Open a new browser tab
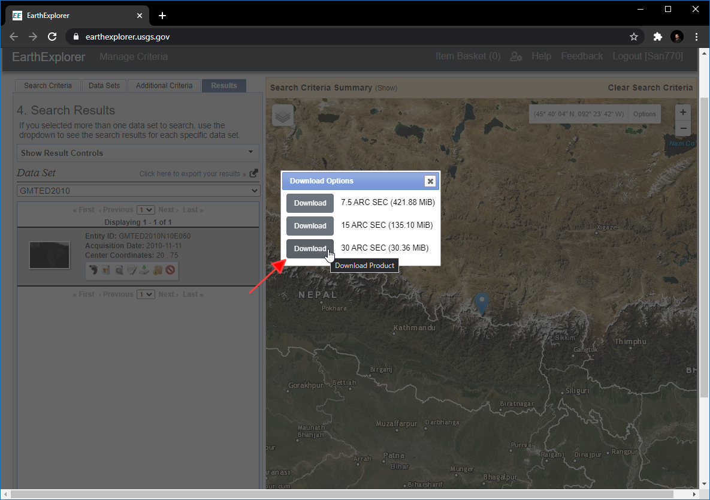The width and height of the screenshot is (710, 500). pyautogui.click(x=162, y=16)
